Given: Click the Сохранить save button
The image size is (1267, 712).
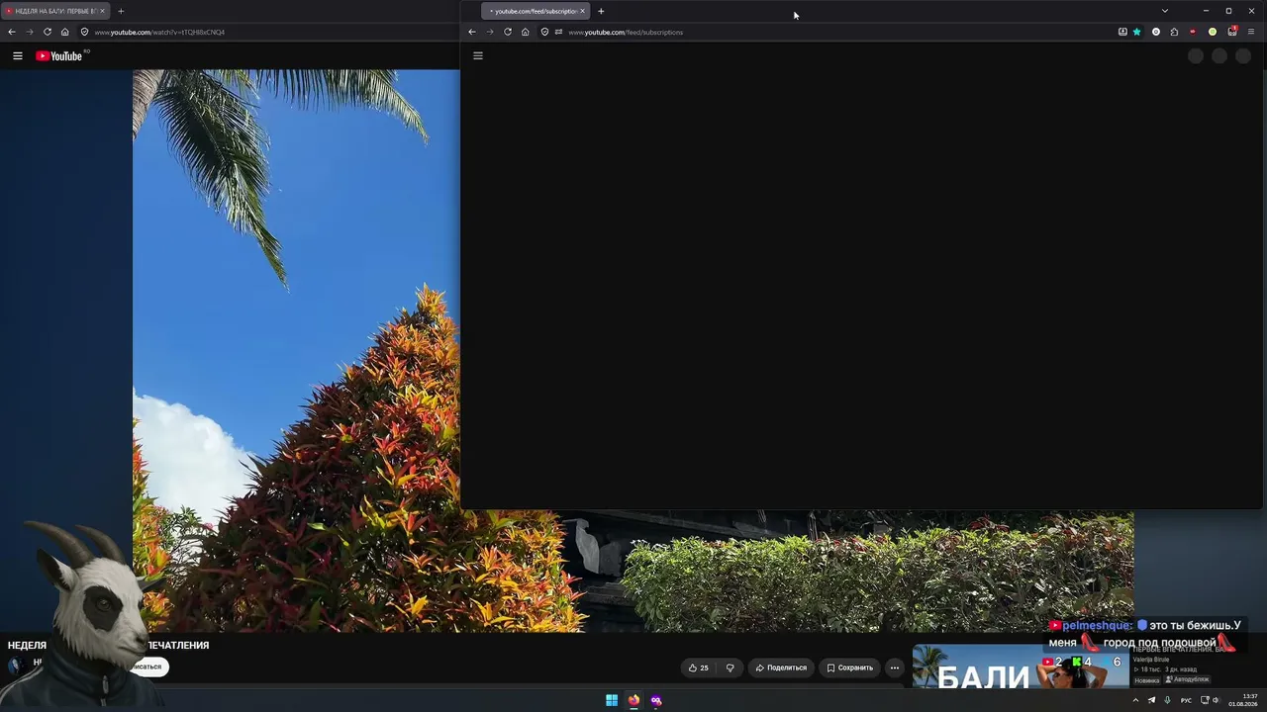Looking at the screenshot, I should click(x=850, y=667).
